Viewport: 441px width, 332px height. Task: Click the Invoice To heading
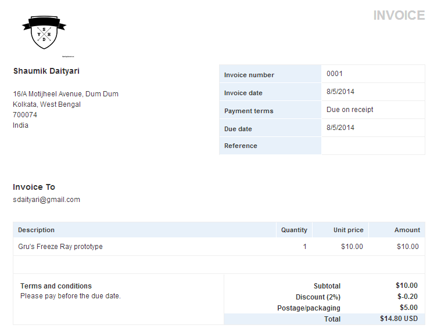tap(34, 187)
